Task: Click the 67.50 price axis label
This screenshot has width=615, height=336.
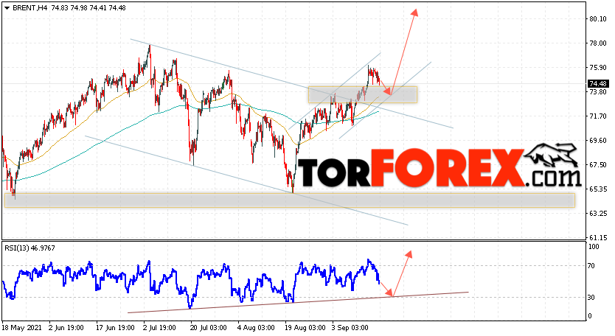Action: pyautogui.click(x=598, y=164)
